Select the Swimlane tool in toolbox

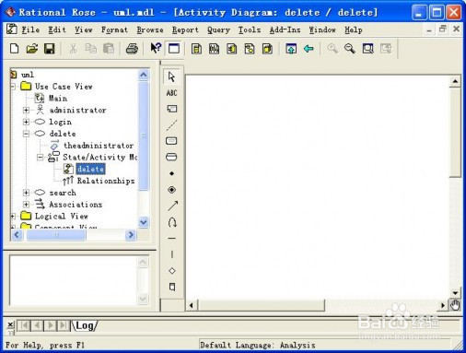point(172,287)
